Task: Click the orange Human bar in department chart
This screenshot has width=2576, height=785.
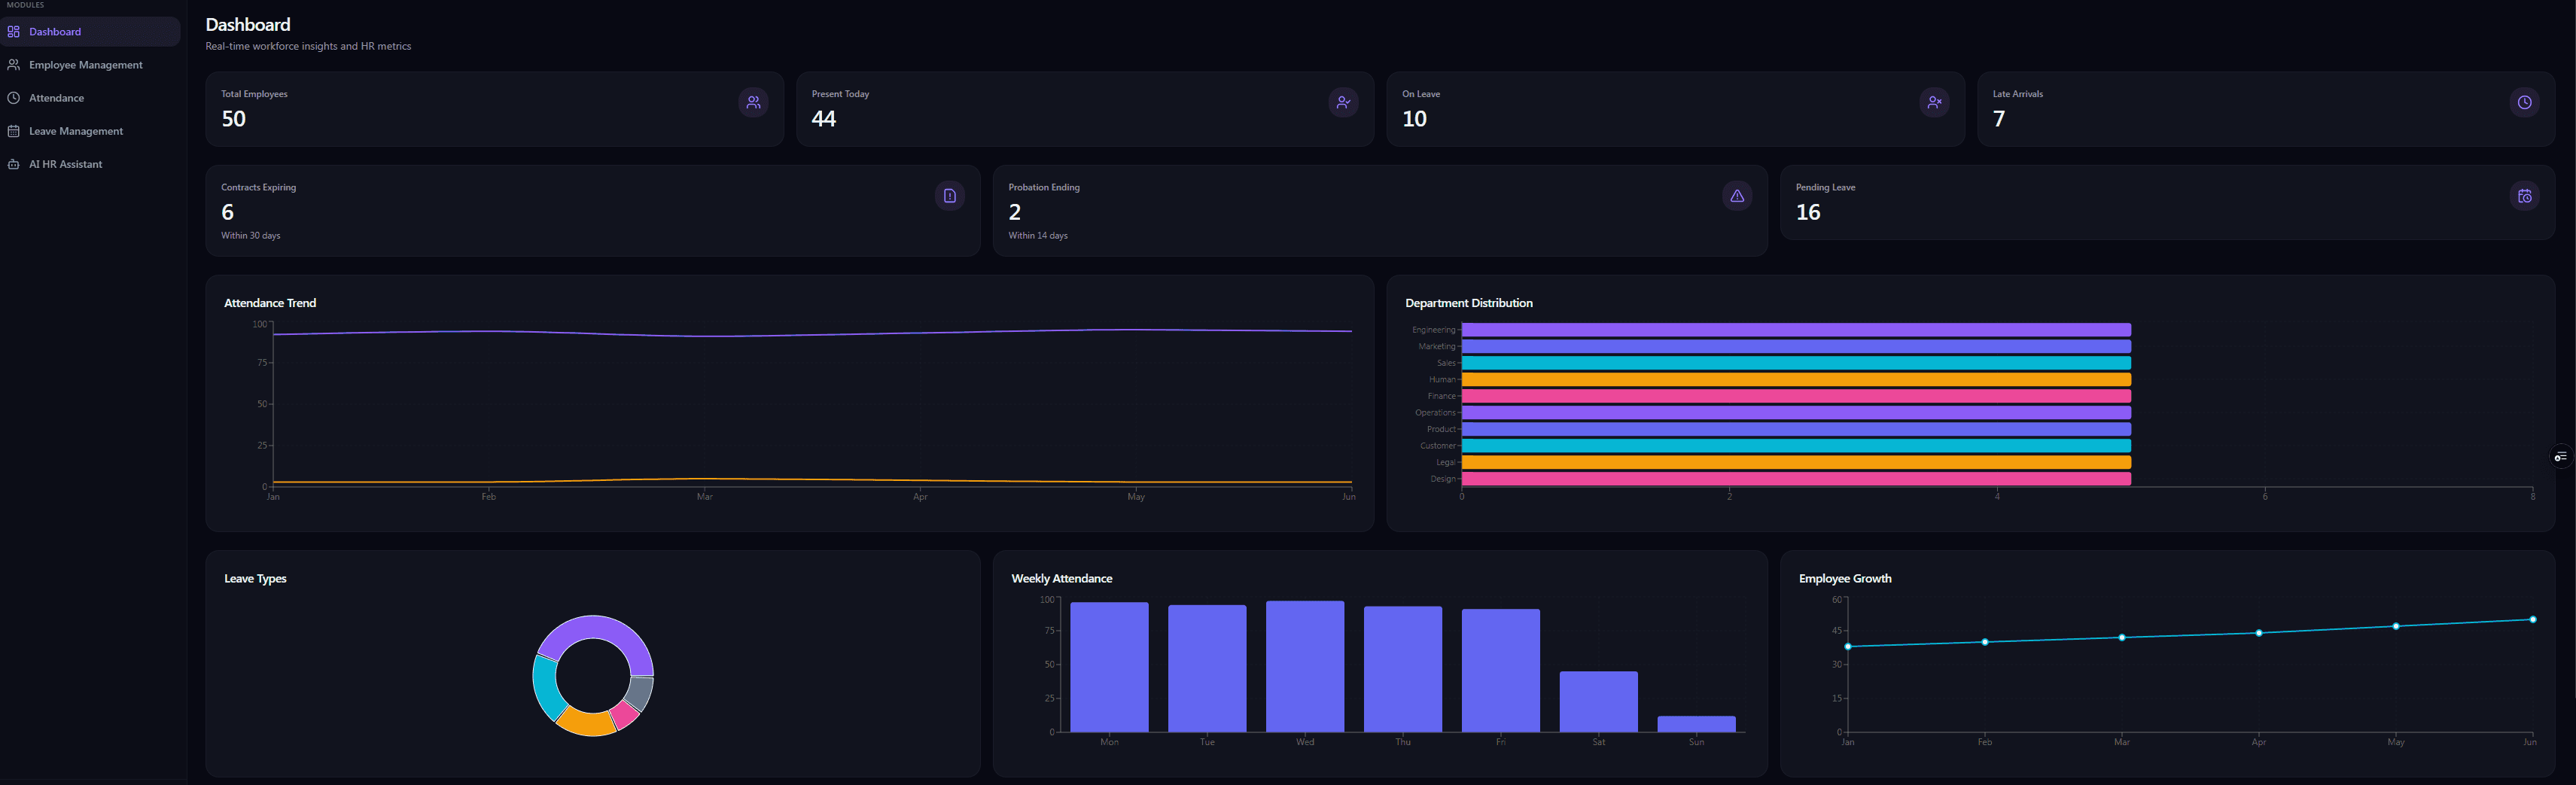Action: coord(1796,380)
